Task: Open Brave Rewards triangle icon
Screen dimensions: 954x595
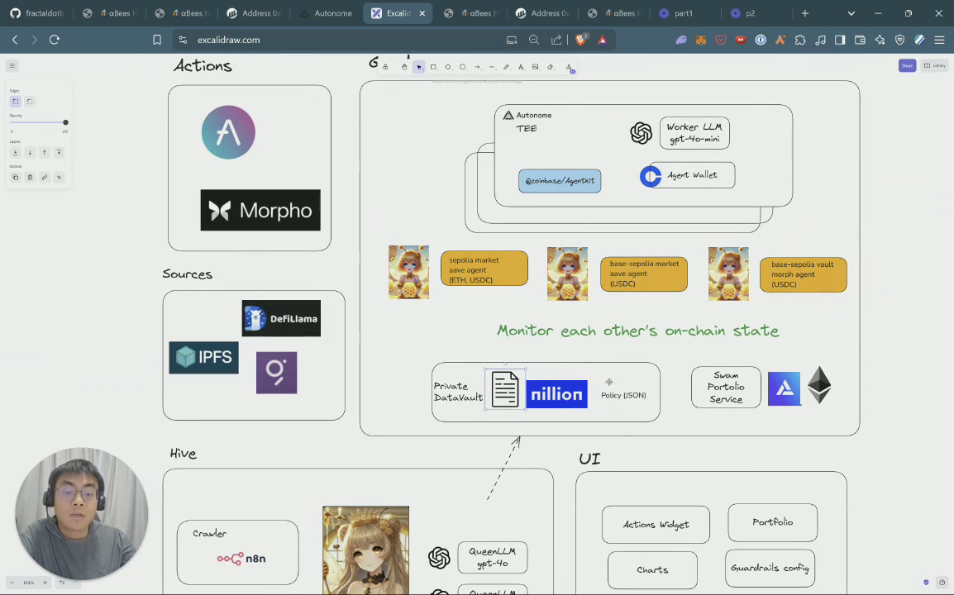Action: tap(603, 40)
